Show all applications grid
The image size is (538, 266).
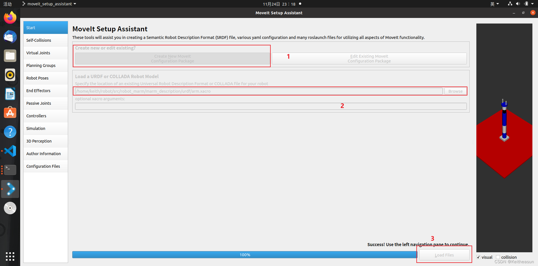pos(10,256)
